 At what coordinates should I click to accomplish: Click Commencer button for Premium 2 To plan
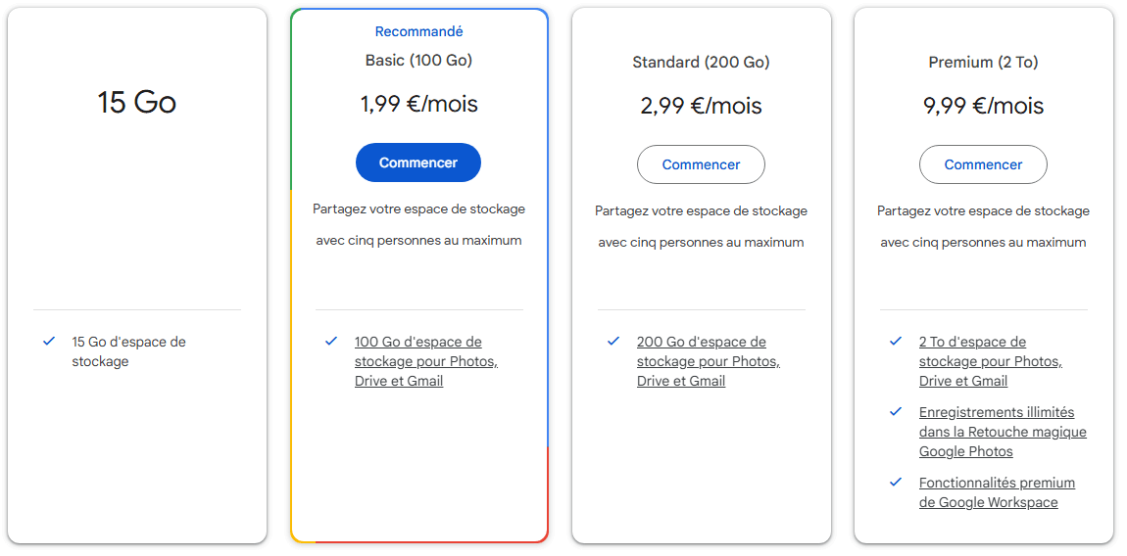point(983,164)
